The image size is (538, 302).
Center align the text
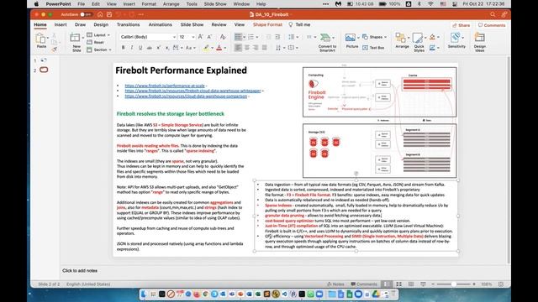246,48
